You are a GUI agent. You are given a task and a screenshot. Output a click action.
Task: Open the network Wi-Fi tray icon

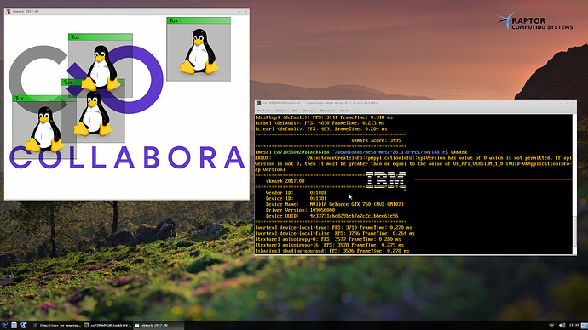tap(551, 325)
